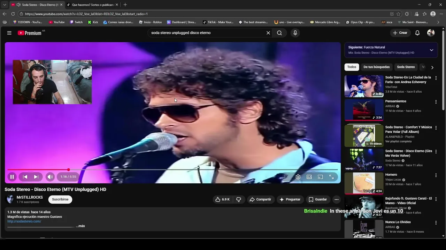446x250 pixels.
Task: Click the Preguntar button
Action: click(290, 199)
